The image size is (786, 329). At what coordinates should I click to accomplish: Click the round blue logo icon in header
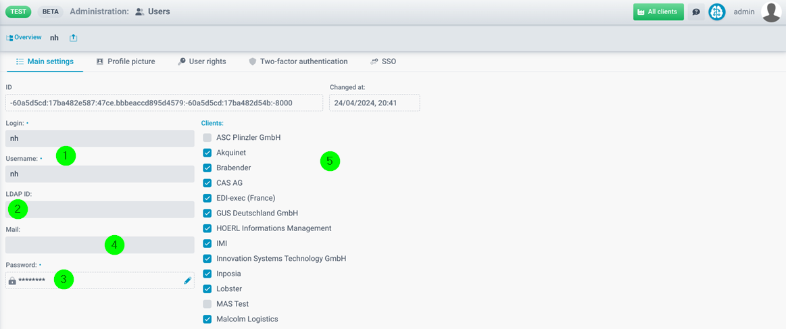tap(716, 12)
